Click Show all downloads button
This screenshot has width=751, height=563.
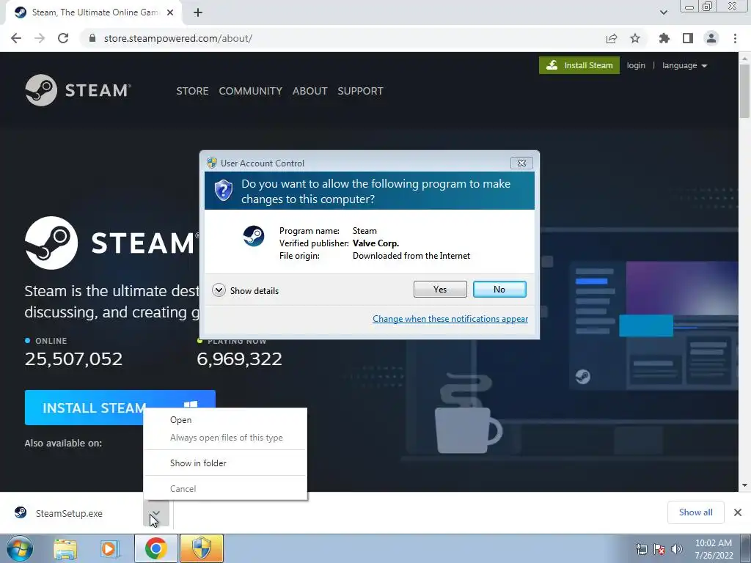tap(695, 512)
